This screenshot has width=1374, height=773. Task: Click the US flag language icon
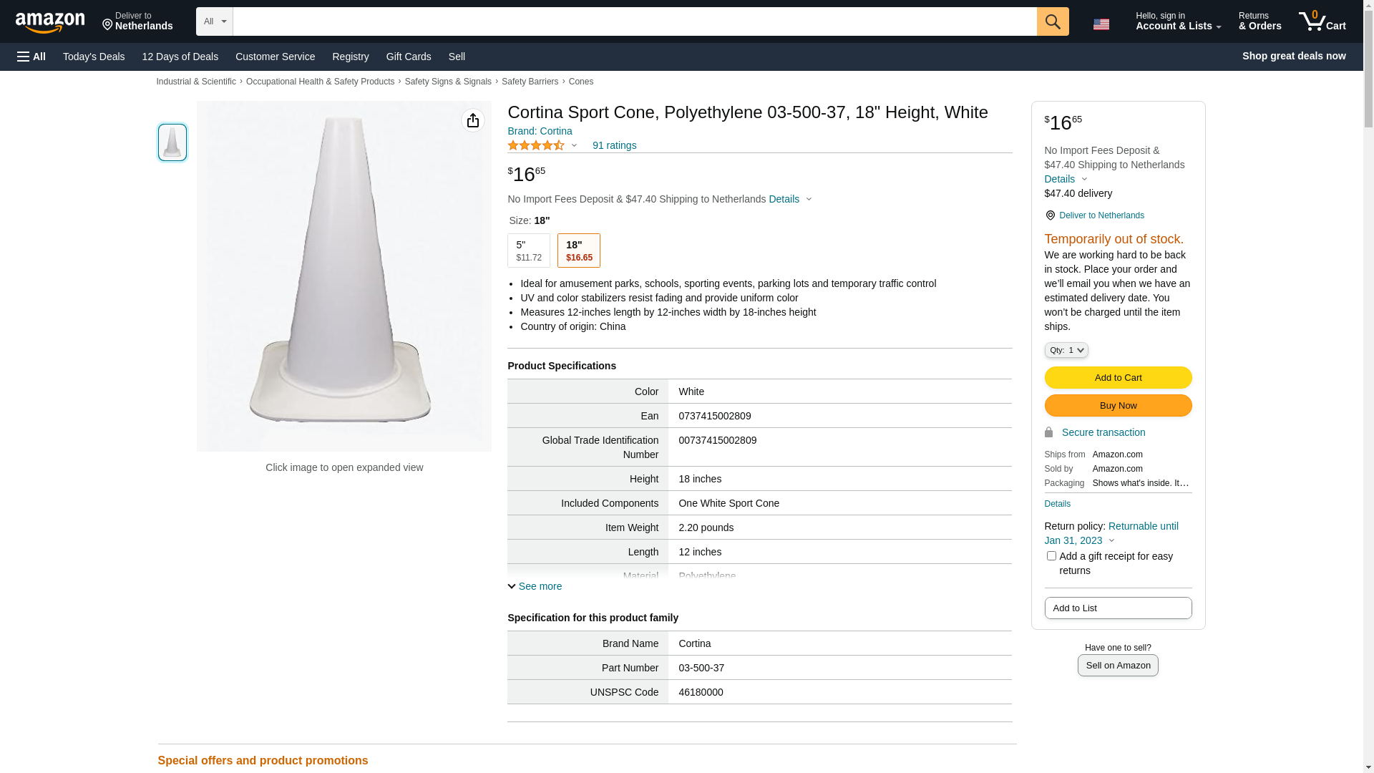[x=1101, y=24]
